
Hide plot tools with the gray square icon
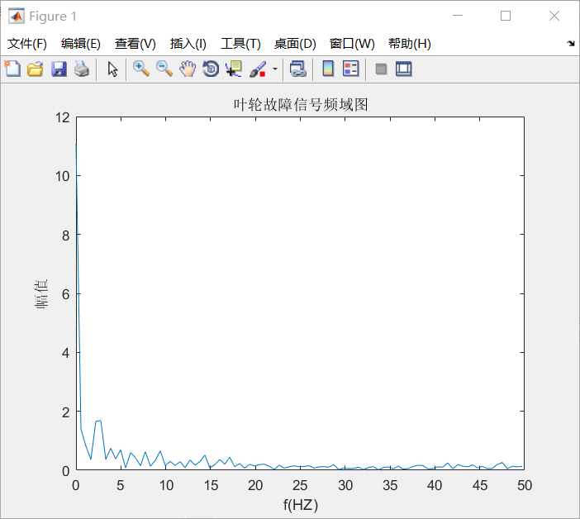point(381,69)
